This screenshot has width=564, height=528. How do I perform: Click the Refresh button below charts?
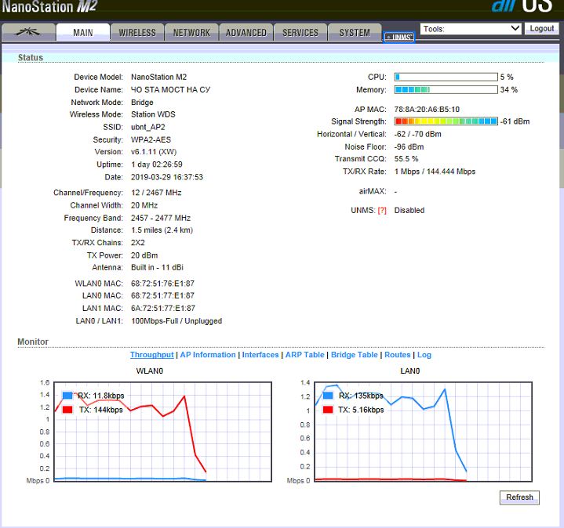(x=519, y=497)
